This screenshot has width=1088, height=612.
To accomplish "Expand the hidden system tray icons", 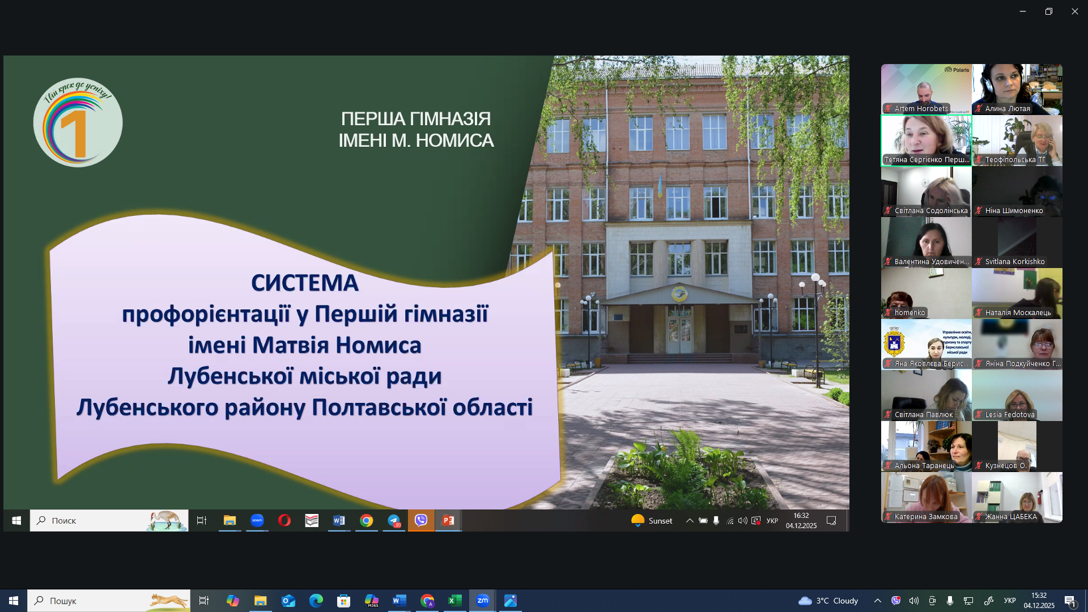I will [x=878, y=601].
